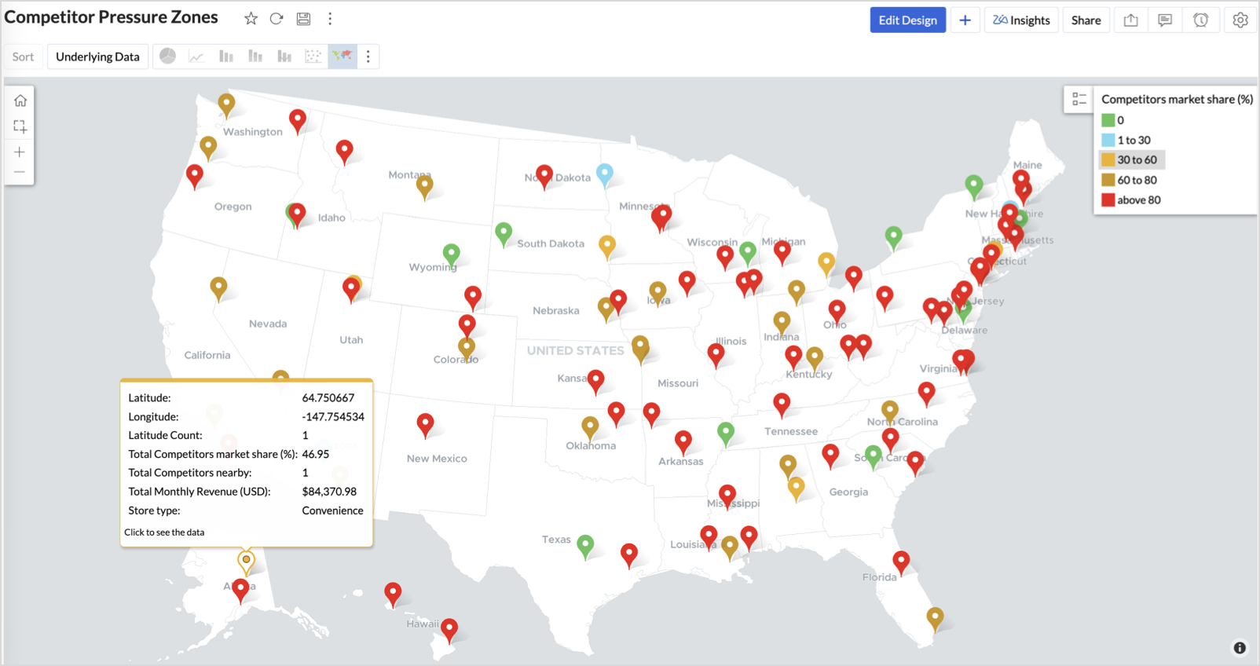Zoom out of the map
Screen dimensions: 1260x666
(20, 172)
